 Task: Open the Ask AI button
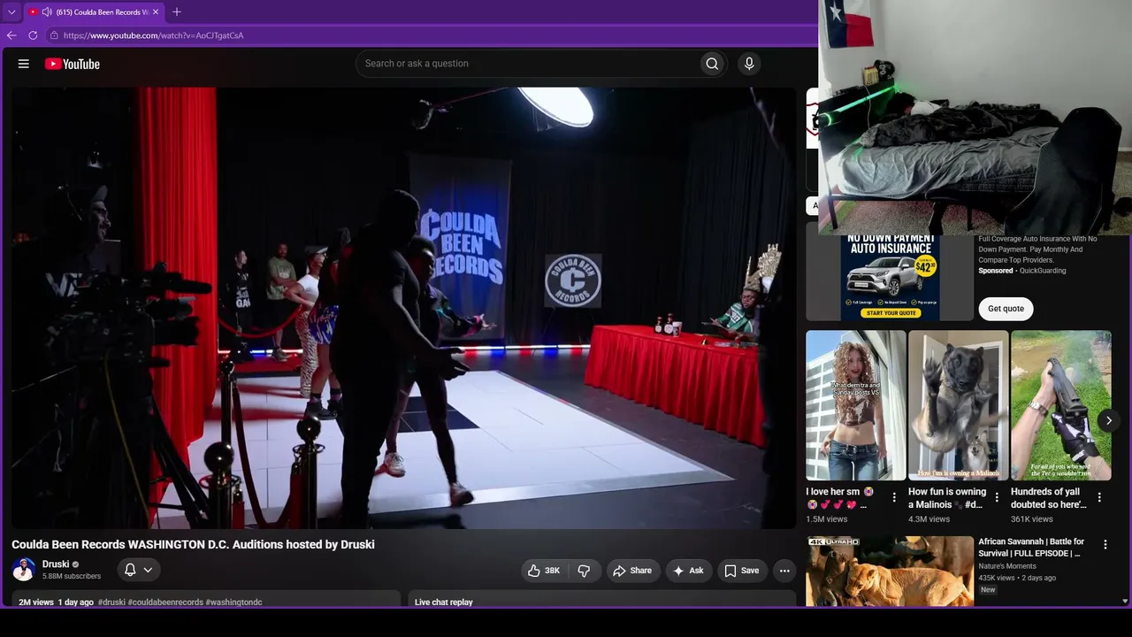tap(689, 571)
